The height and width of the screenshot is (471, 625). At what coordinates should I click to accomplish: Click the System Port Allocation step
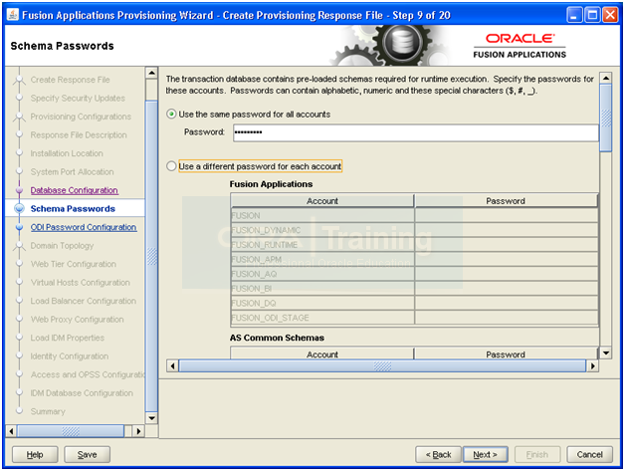pos(72,172)
